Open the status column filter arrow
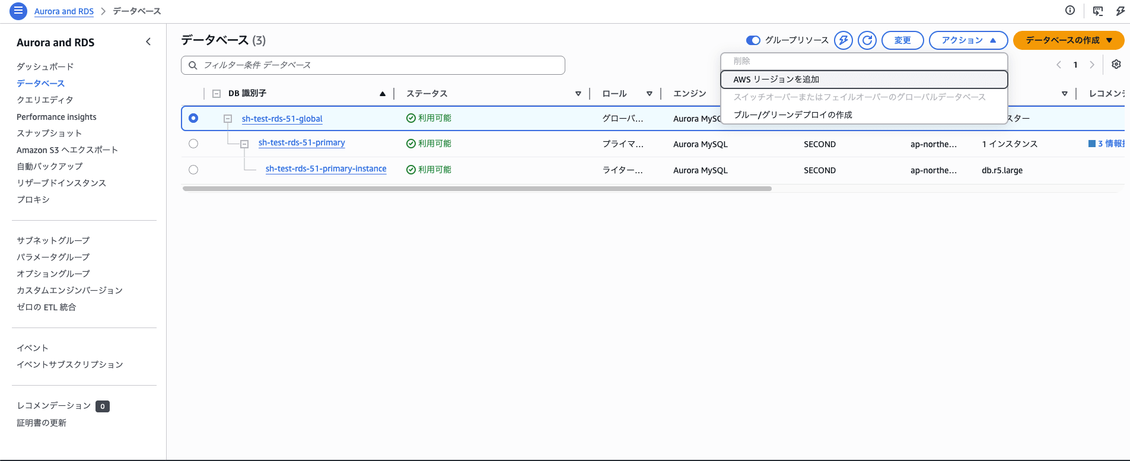Viewport: 1130px width, 461px height. pyautogui.click(x=578, y=94)
